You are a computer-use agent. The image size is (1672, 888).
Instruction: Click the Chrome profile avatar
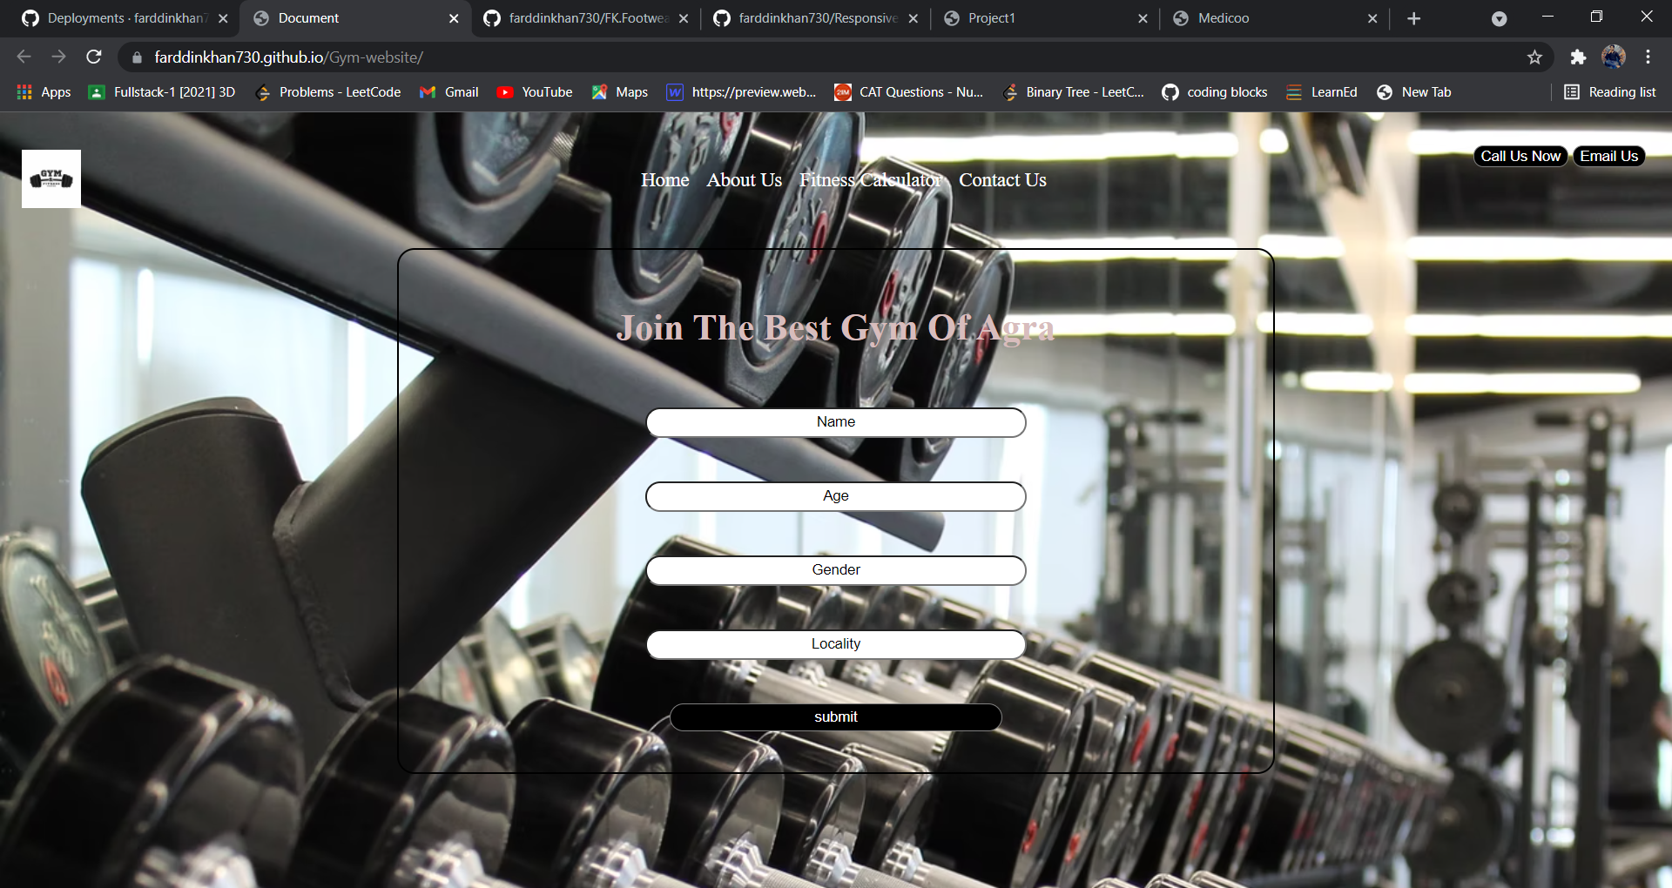(x=1614, y=57)
